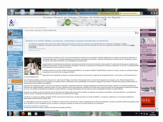This screenshot has height=122, width=163.
Task: Open Enlaces de Interés menu item
Action: click(15, 109)
